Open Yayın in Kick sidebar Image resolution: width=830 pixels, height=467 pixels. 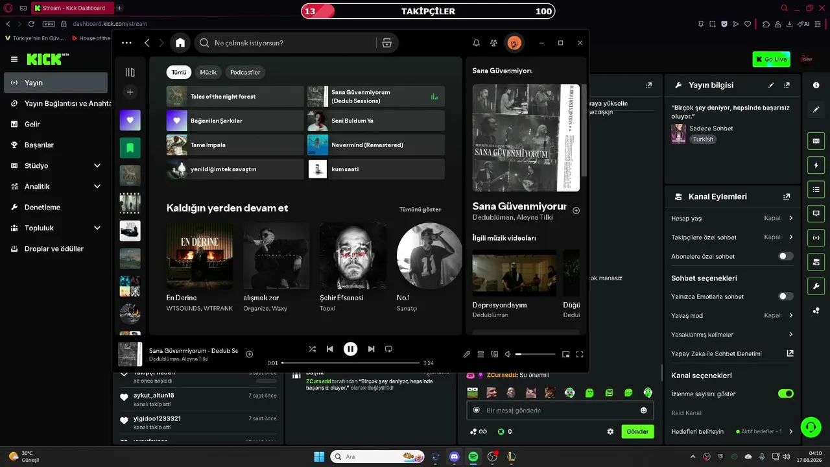[56, 83]
